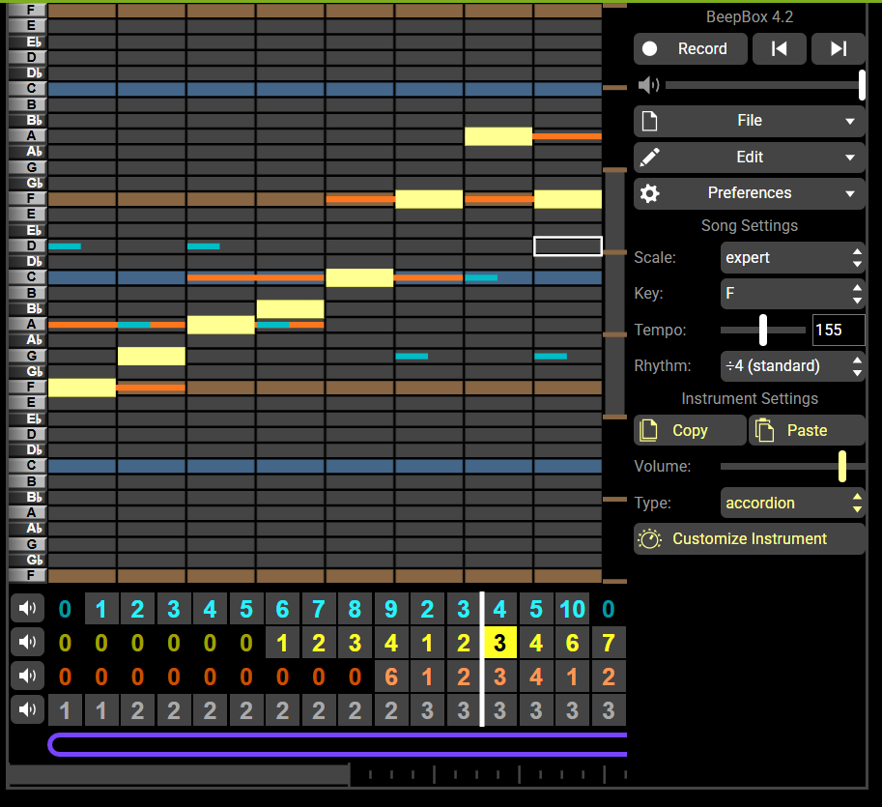Image resolution: width=882 pixels, height=807 pixels.
Task: Change instrument Type from accordion
Action: click(x=792, y=503)
